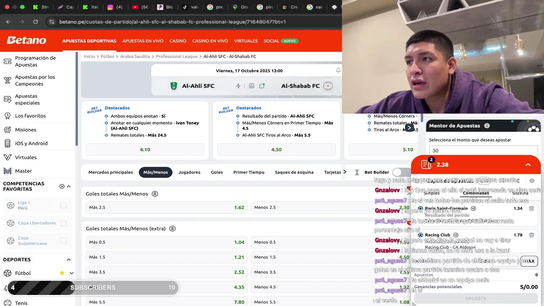Click the icon next to Goles totales Más/Menos
This screenshot has height=306, width=544.
[155, 194]
